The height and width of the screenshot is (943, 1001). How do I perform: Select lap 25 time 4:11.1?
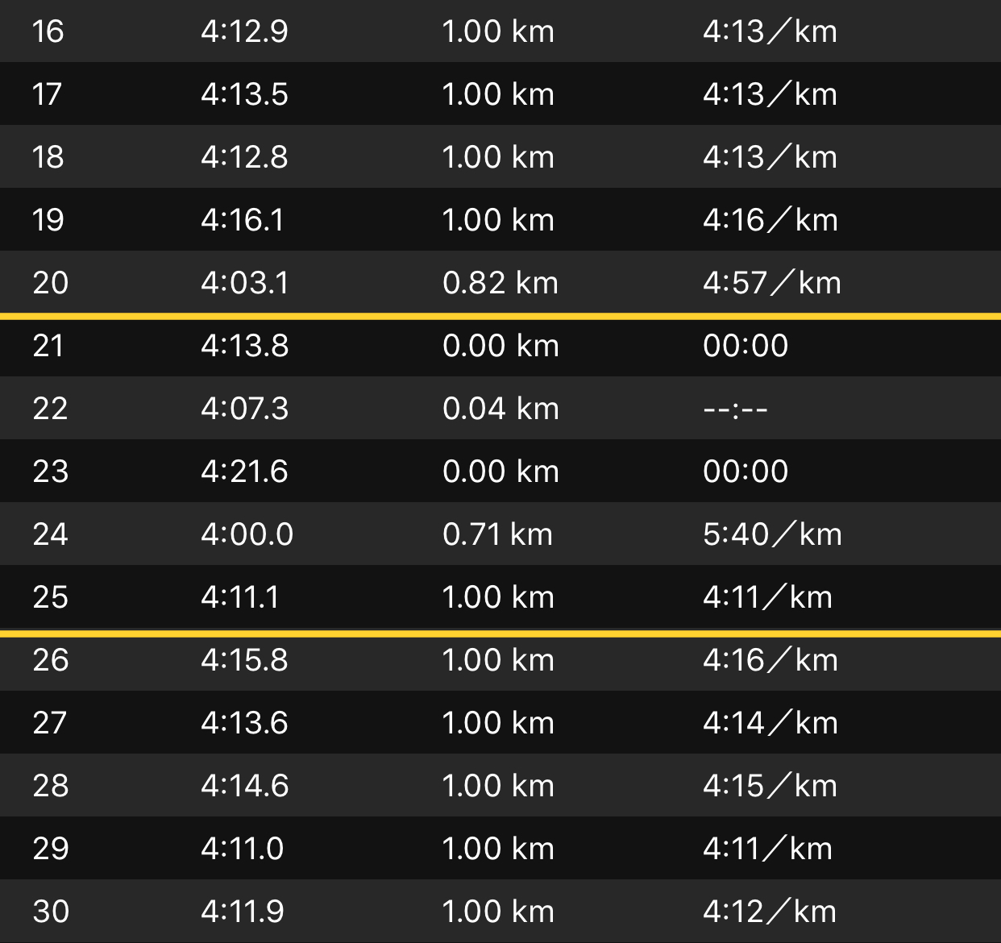point(240,597)
